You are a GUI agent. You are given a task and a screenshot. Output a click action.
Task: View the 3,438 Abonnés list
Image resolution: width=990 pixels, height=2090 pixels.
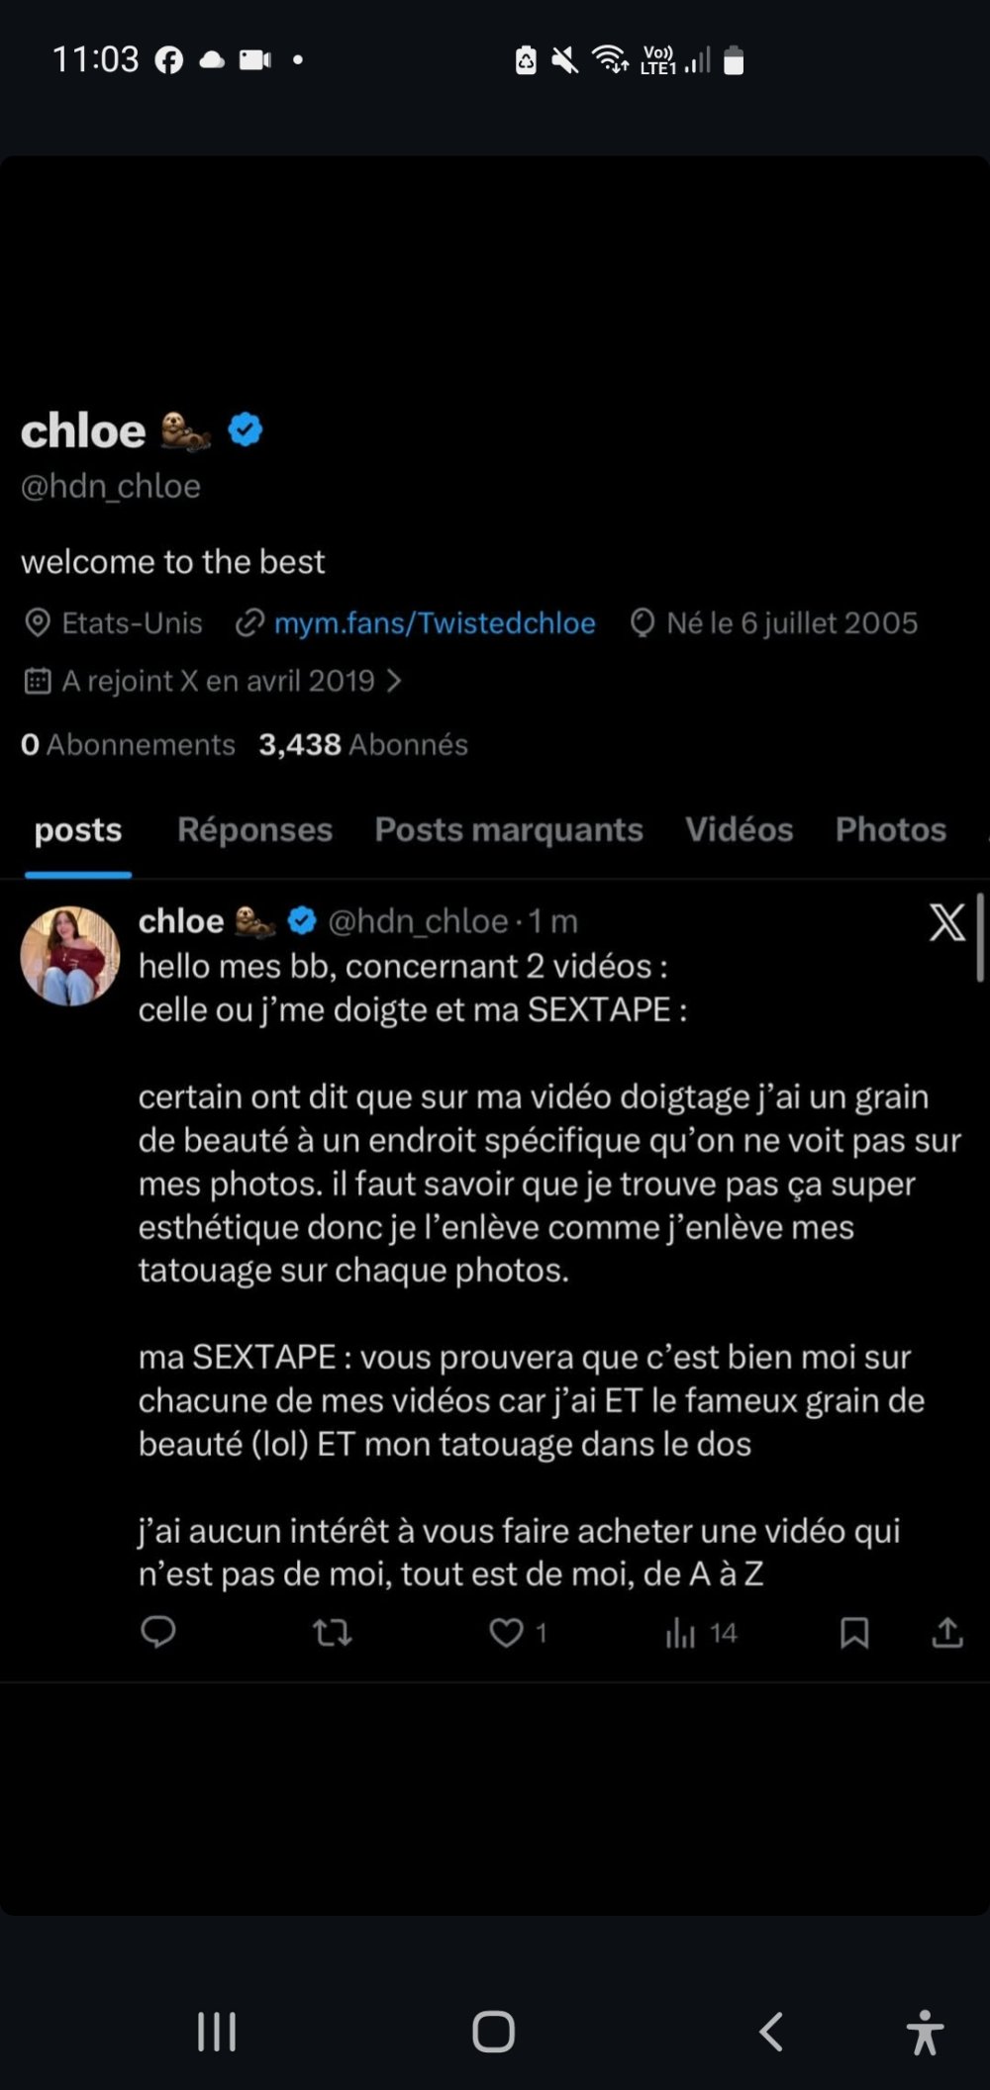[363, 744]
